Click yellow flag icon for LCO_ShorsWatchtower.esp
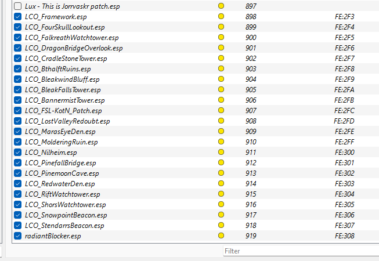Viewport: 379px width, 261px height. [x=221, y=204]
